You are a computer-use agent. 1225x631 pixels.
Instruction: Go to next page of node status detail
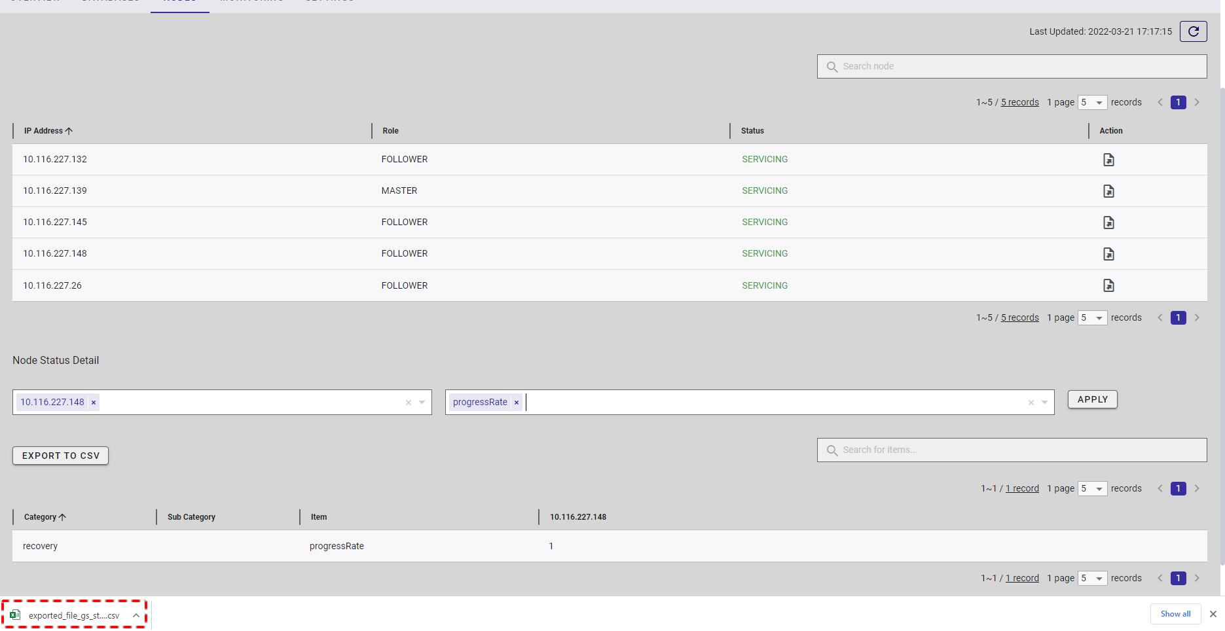[1197, 489]
